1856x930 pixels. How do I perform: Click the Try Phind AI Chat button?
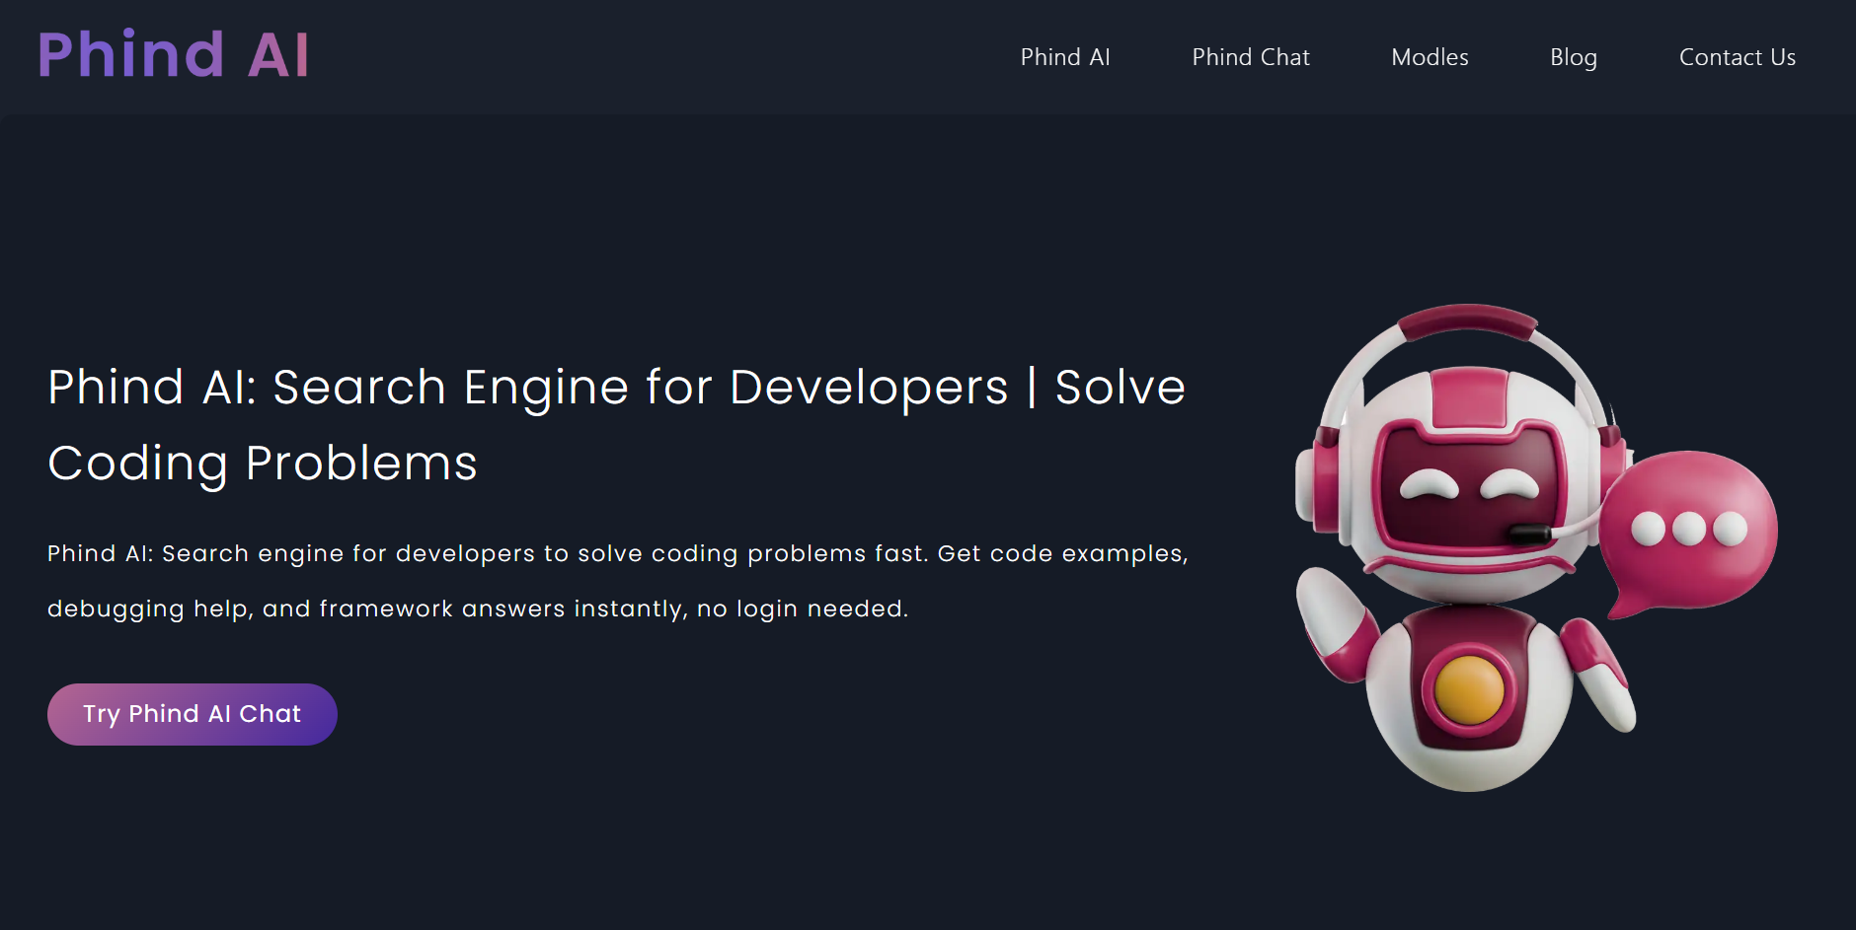coord(193,714)
